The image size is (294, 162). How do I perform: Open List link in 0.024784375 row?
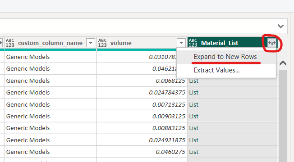194,93
